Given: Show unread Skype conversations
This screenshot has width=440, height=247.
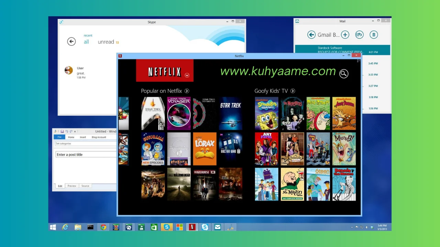Looking at the screenshot, I should coord(106,42).
